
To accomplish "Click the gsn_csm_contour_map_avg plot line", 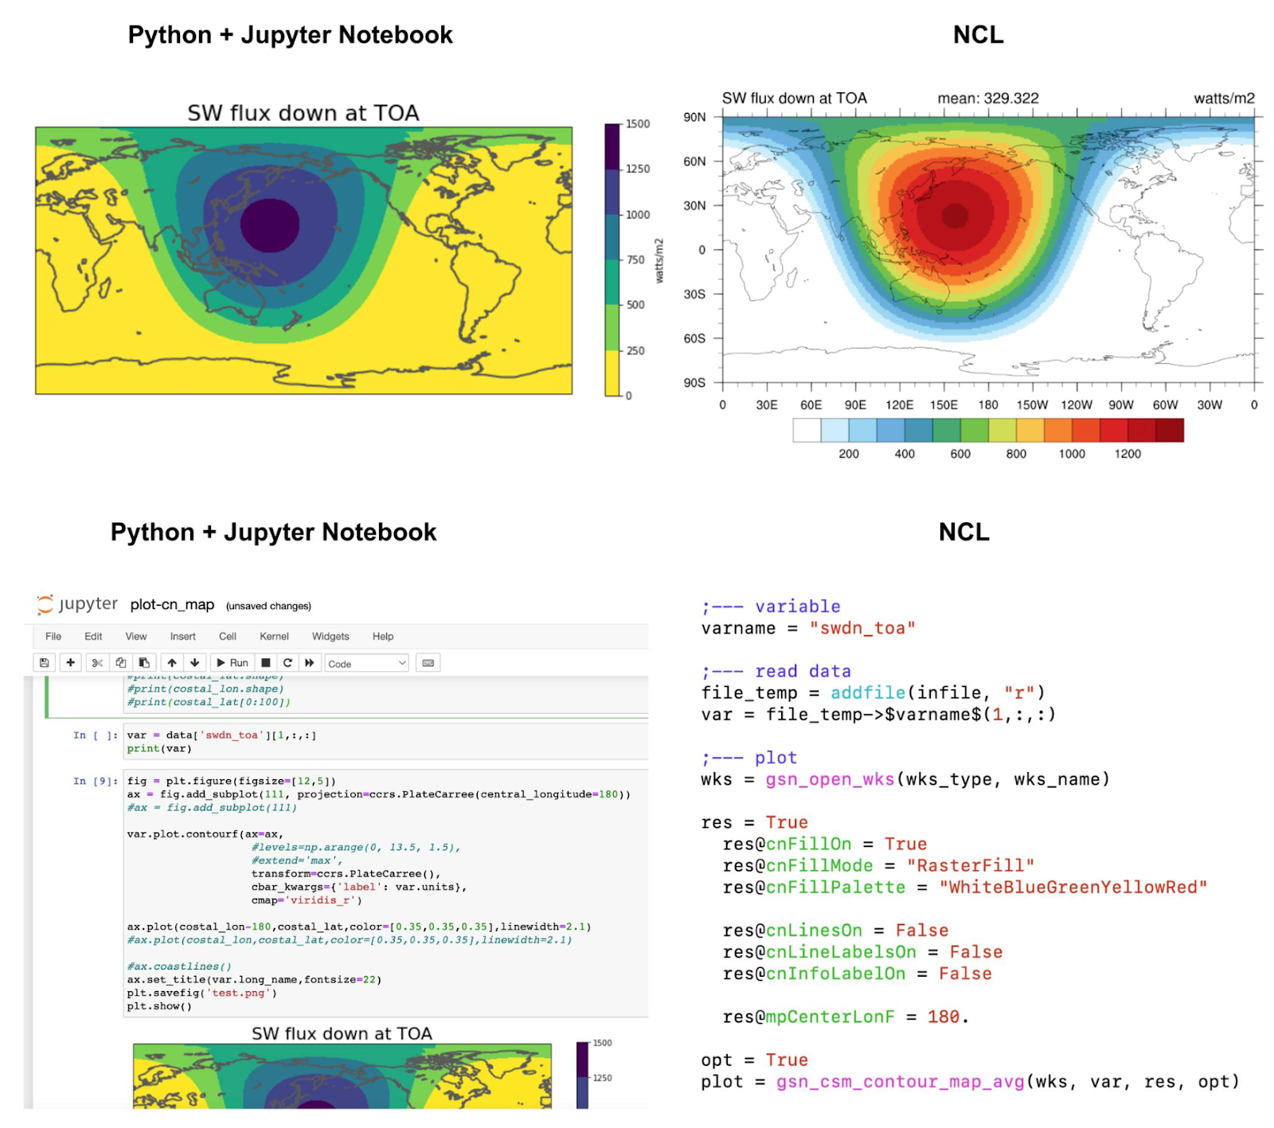I will 970,1081.
